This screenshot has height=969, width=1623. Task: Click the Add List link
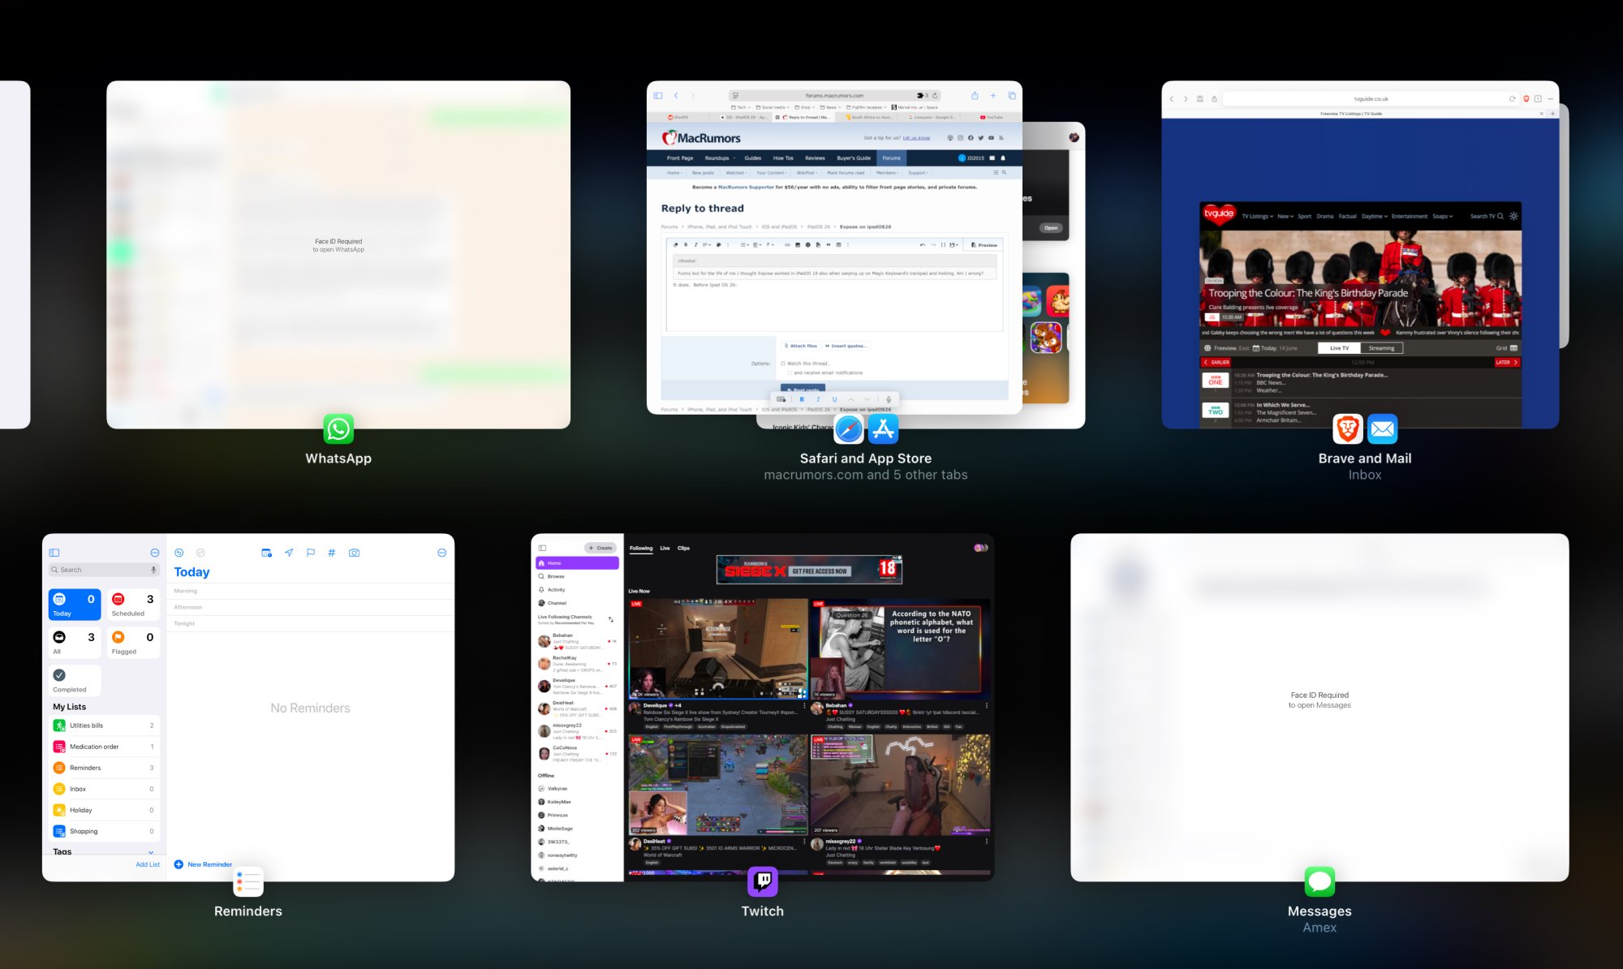click(147, 864)
